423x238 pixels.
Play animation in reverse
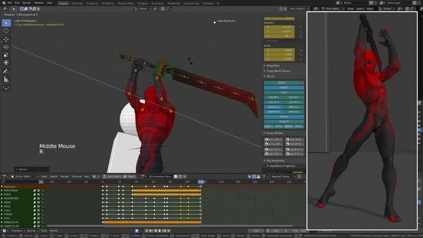pos(155,231)
